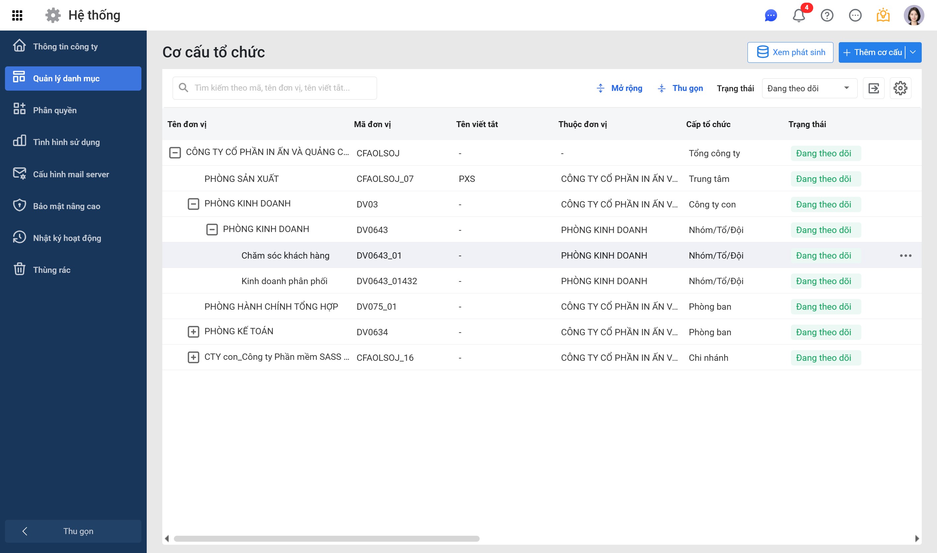Screen dimensions: 937x553
Task: Open the orange gift box icon
Action: [x=883, y=15]
